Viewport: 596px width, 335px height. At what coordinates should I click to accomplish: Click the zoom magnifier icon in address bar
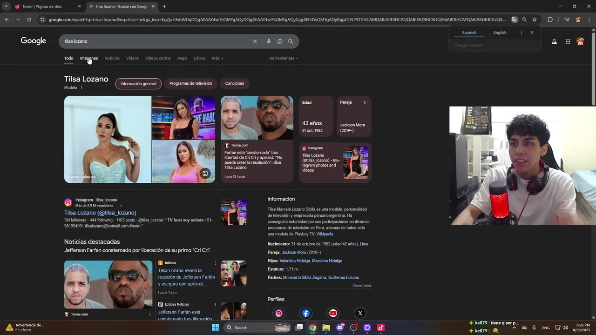tap(524, 20)
